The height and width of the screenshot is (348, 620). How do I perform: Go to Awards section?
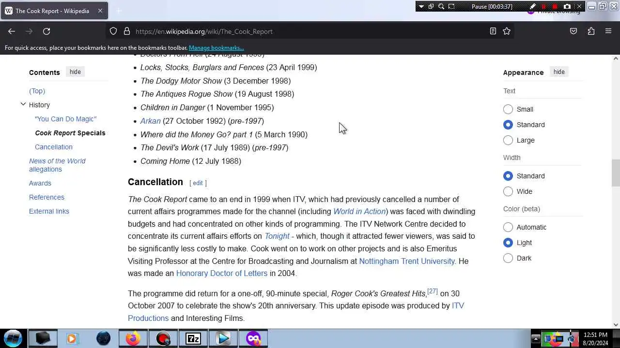pyautogui.click(x=40, y=183)
